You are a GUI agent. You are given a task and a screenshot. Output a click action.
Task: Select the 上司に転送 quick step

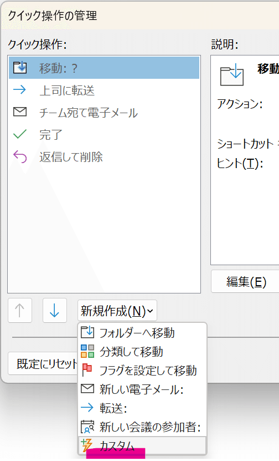coord(104,90)
